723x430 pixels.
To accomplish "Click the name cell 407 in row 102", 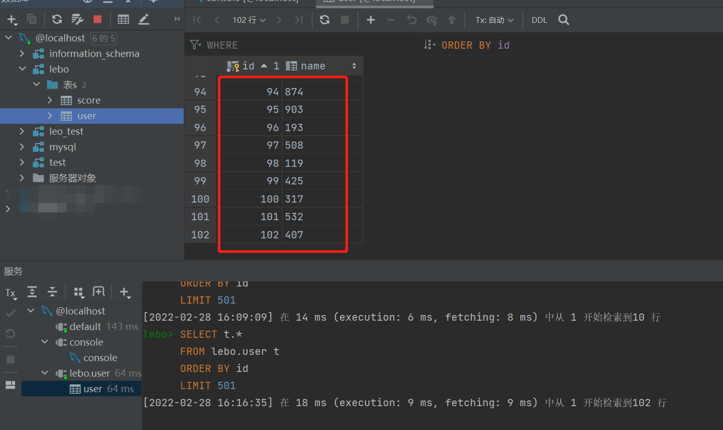I will coord(323,235).
